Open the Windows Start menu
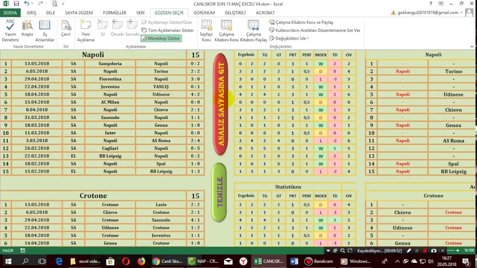477x268 pixels. coord(8,261)
